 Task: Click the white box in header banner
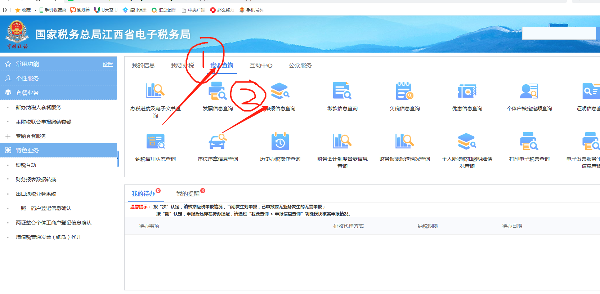coord(559,33)
